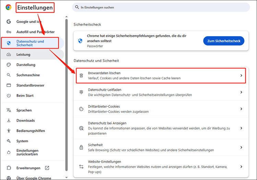Image resolution: width=257 pixels, height=180 pixels.
Task: Expand Browserdaten löschen via its chevron
Action: (241, 75)
